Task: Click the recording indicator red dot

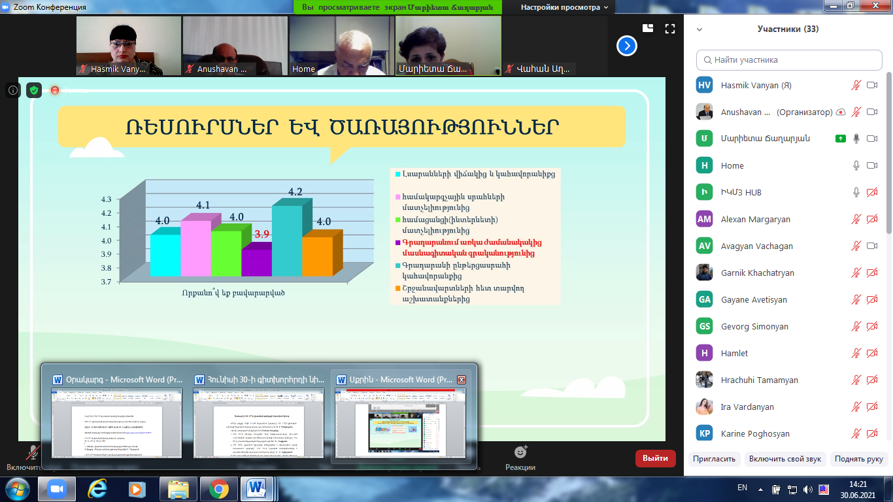Action: point(55,90)
